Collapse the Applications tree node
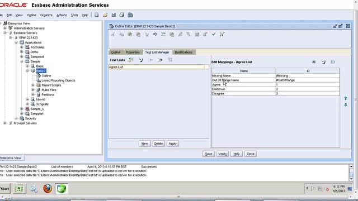Screen dimensions: 358x201 tap(16, 42)
